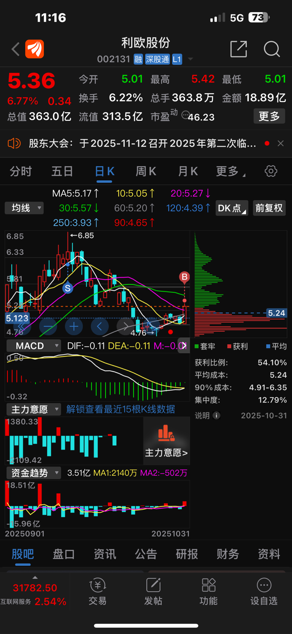Open the orange app logo icon

click(35, 49)
